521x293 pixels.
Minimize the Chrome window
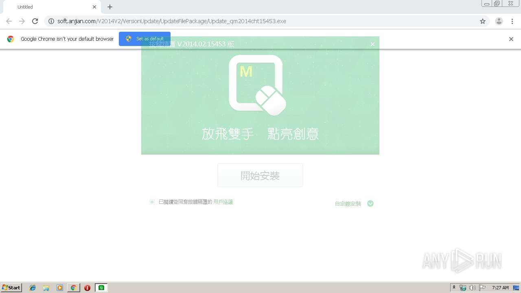click(x=486, y=3)
